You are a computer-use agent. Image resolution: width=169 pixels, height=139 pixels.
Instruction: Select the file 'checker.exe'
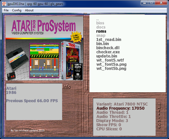point(108,52)
